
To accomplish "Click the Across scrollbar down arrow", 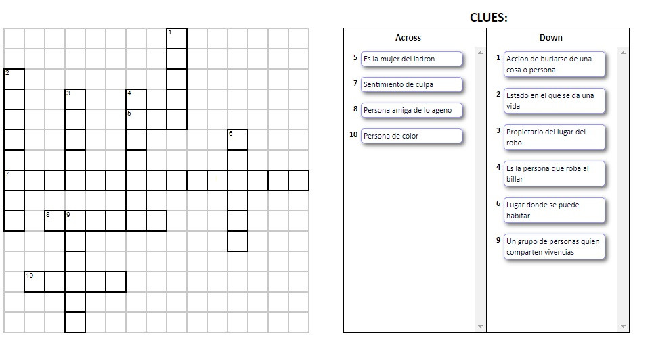I will pos(480,326).
